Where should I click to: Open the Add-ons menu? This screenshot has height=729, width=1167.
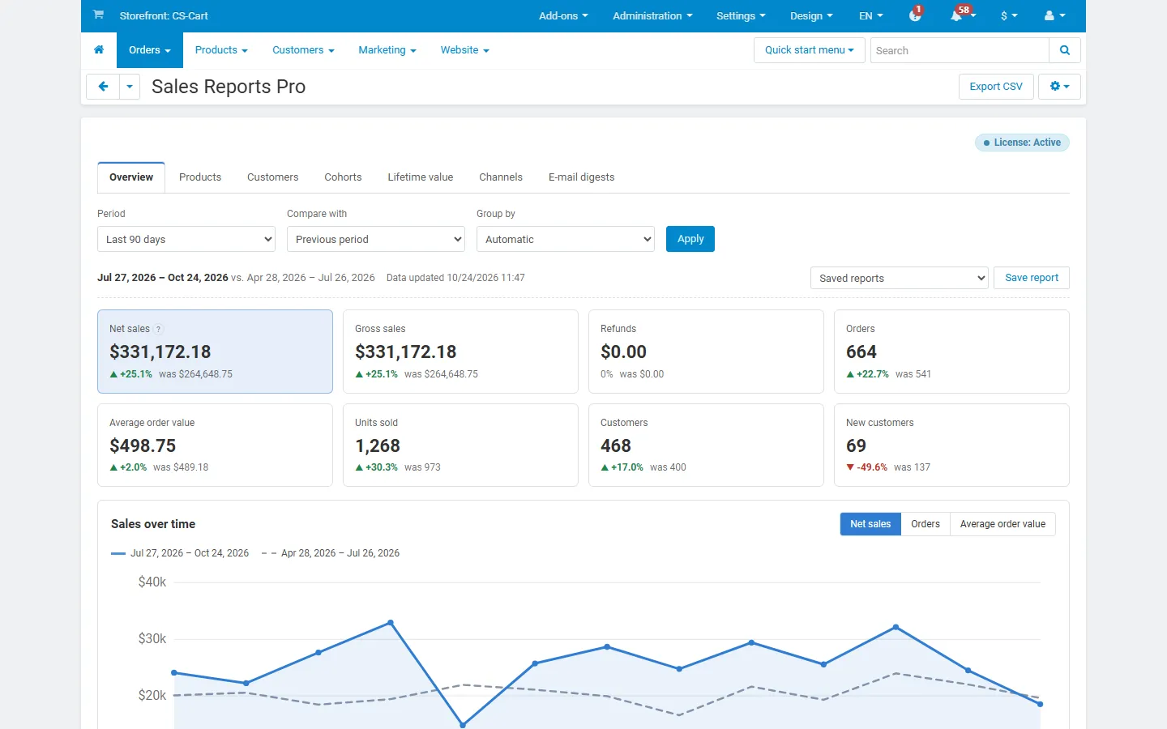(563, 15)
